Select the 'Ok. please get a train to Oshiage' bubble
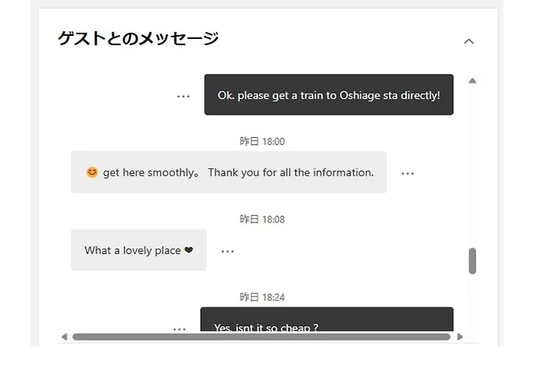 coord(329,94)
